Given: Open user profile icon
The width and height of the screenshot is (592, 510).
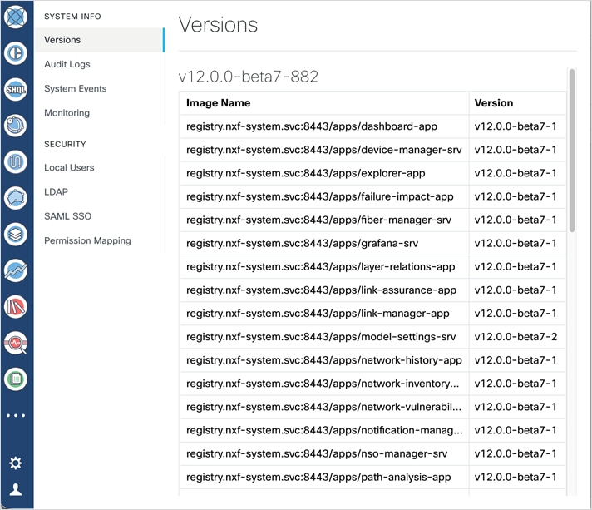Looking at the screenshot, I should pyautogui.click(x=16, y=489).
